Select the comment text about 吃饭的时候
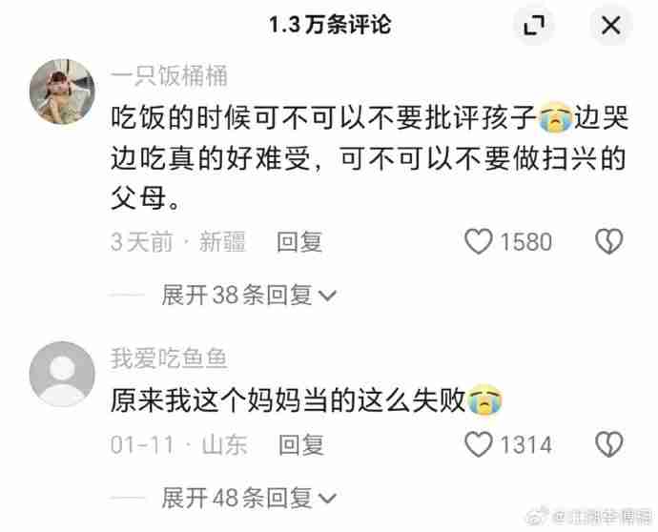This screenshot has width=658, height=532. tap(369, 157)
